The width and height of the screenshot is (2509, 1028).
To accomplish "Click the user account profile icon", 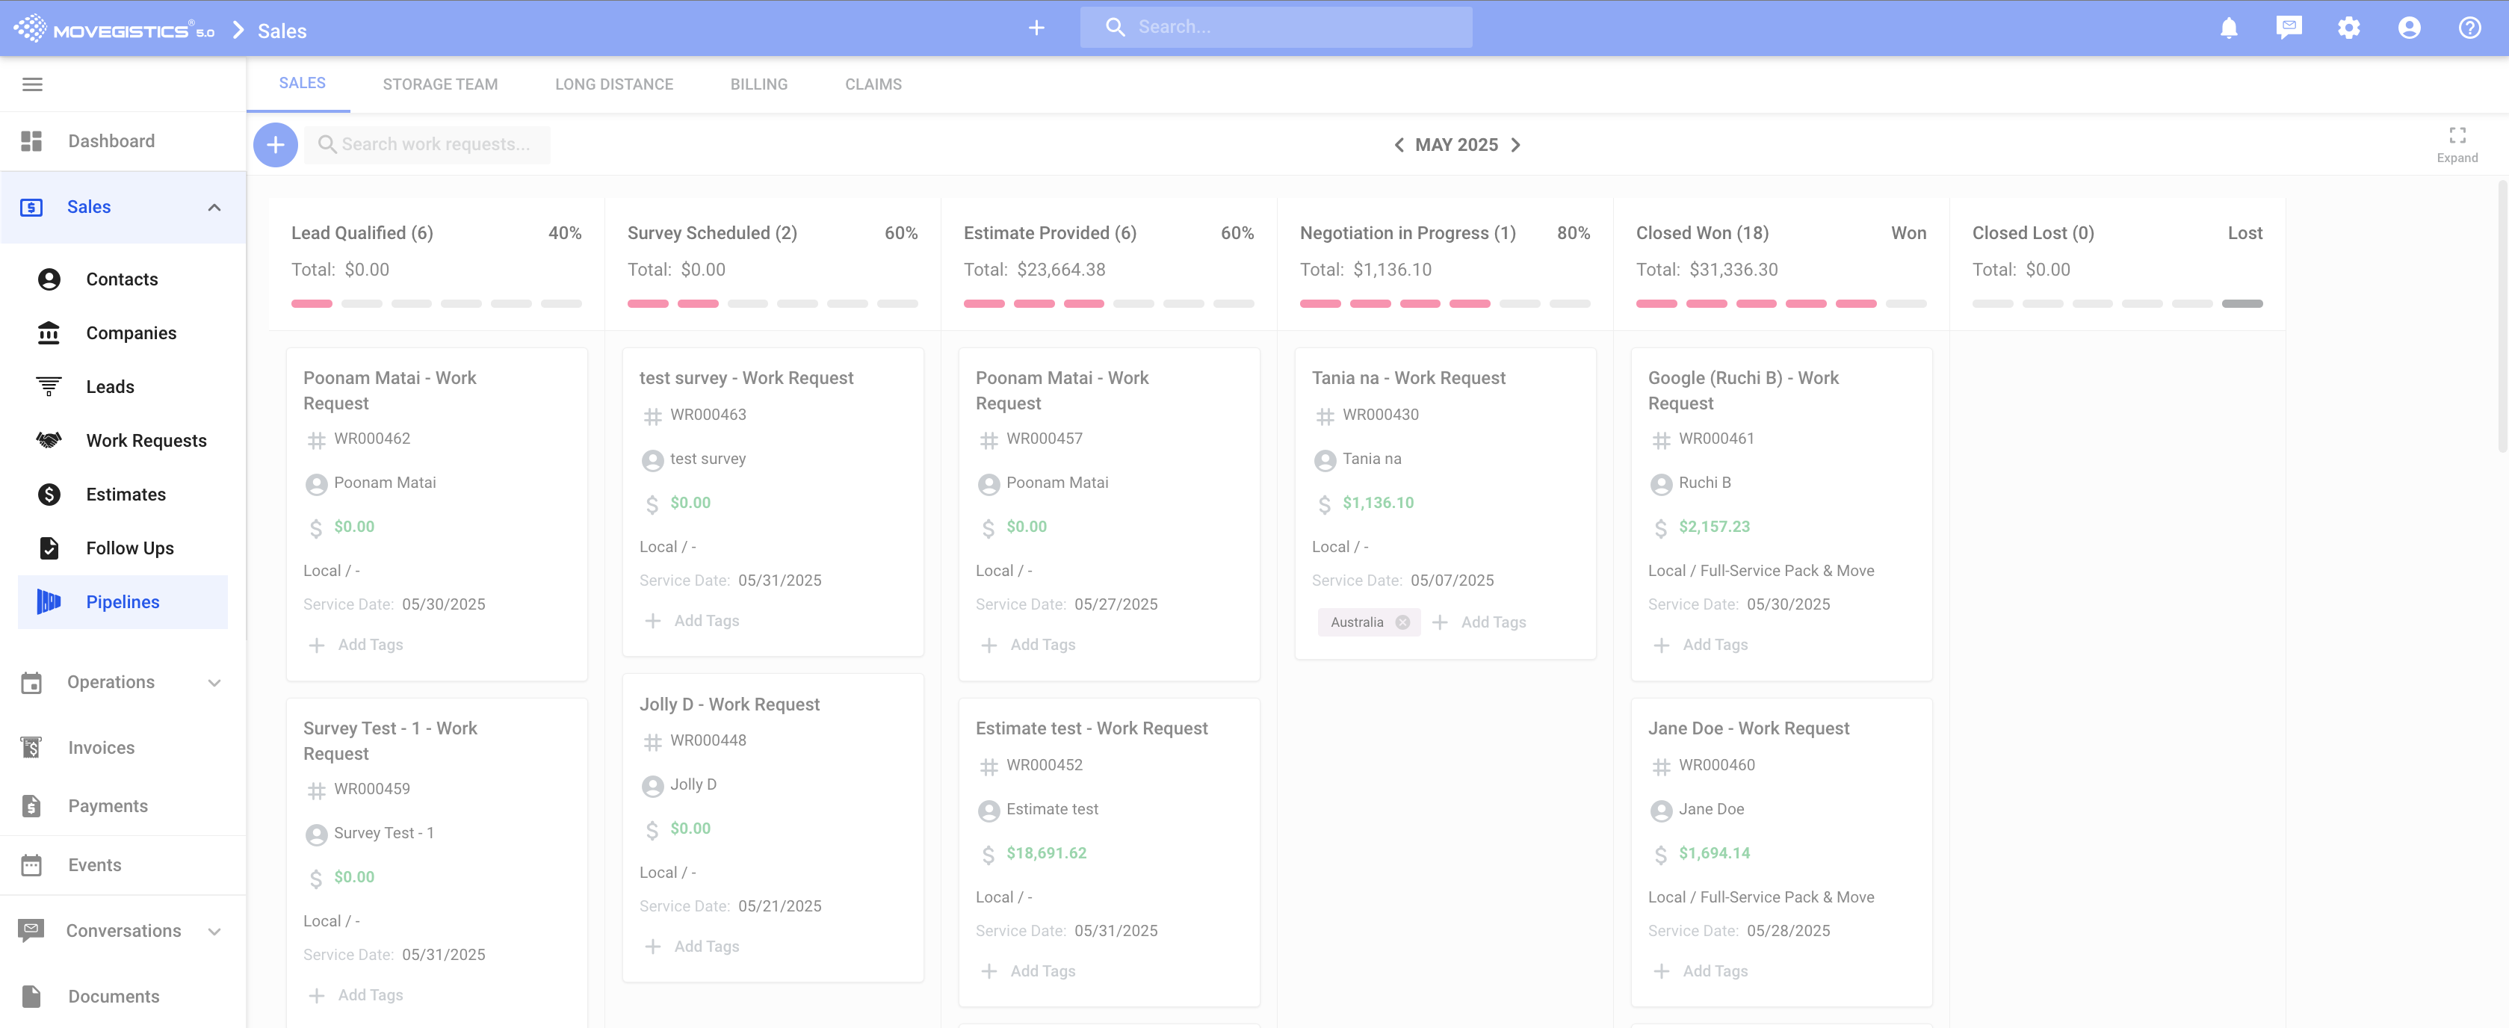I will coord(2410,27).
